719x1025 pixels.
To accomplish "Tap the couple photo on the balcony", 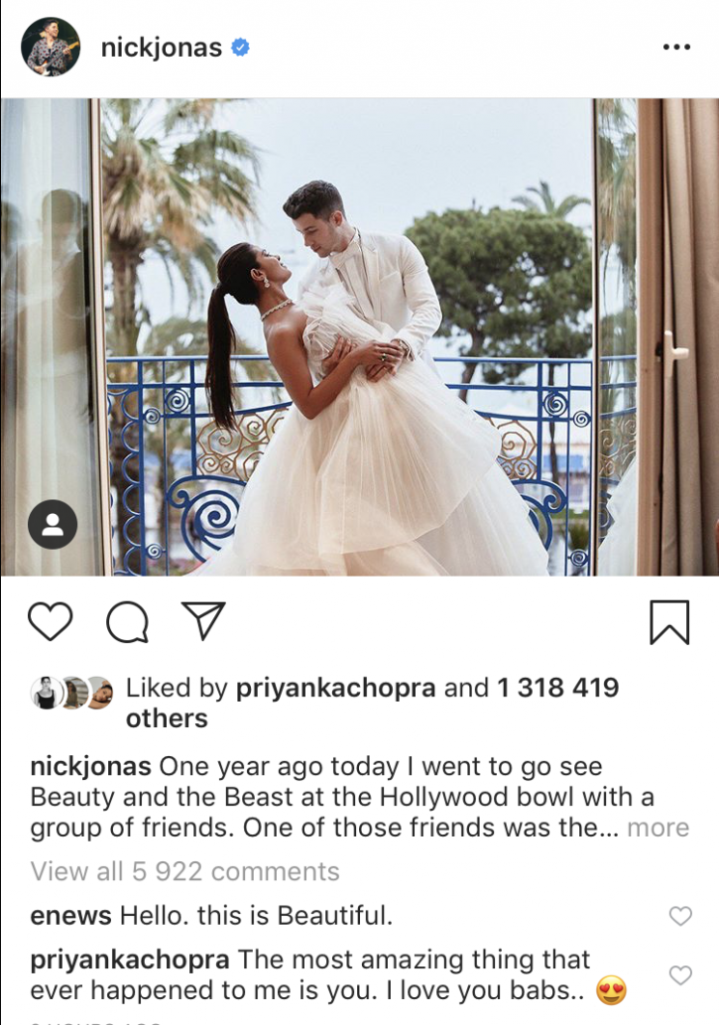I will point(359,336).
